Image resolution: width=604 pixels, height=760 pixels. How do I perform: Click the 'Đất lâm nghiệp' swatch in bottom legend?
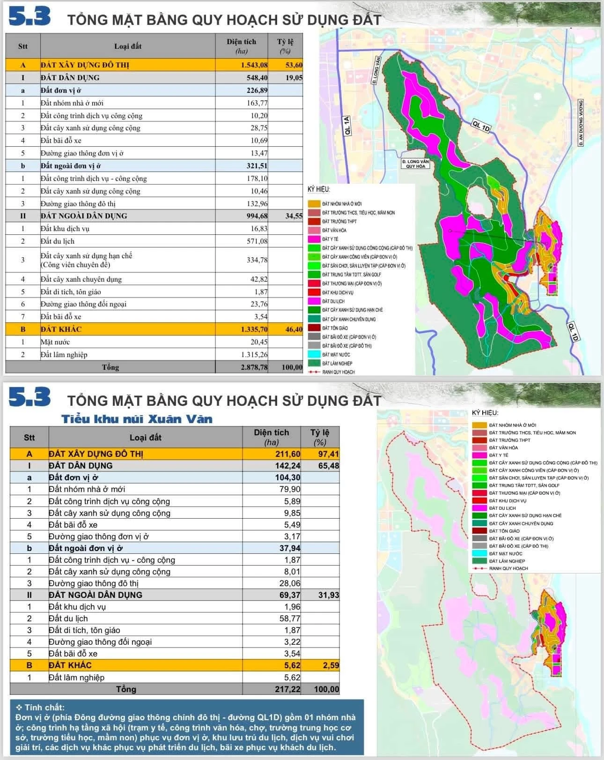click(479, 561)
